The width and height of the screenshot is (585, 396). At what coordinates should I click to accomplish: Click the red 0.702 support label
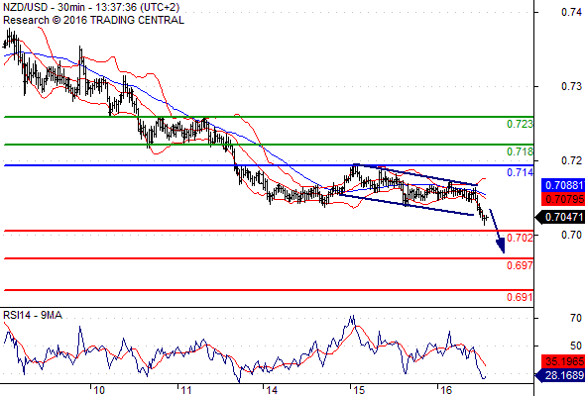(520, 238)
